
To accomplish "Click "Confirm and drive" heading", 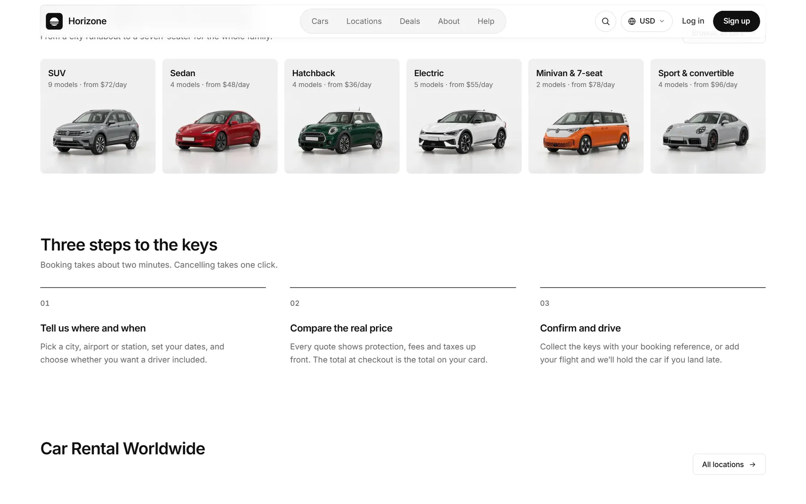I will click(580, 328).
